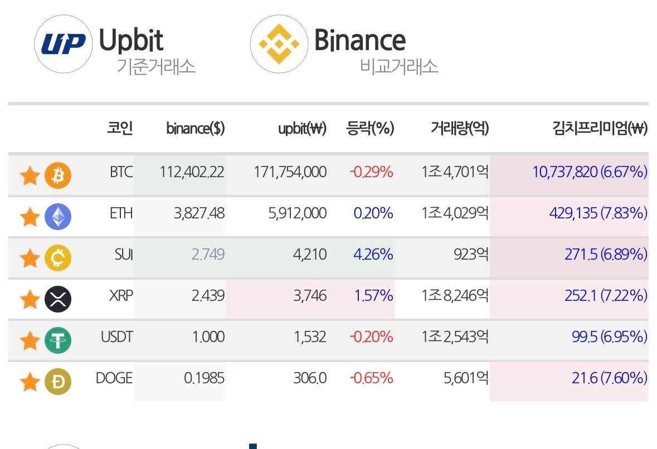The width and height of the screenshot is (657, 449).
Task: Click the Upbit logo icon
Action: pyautogui.click(x=64, y=44)
